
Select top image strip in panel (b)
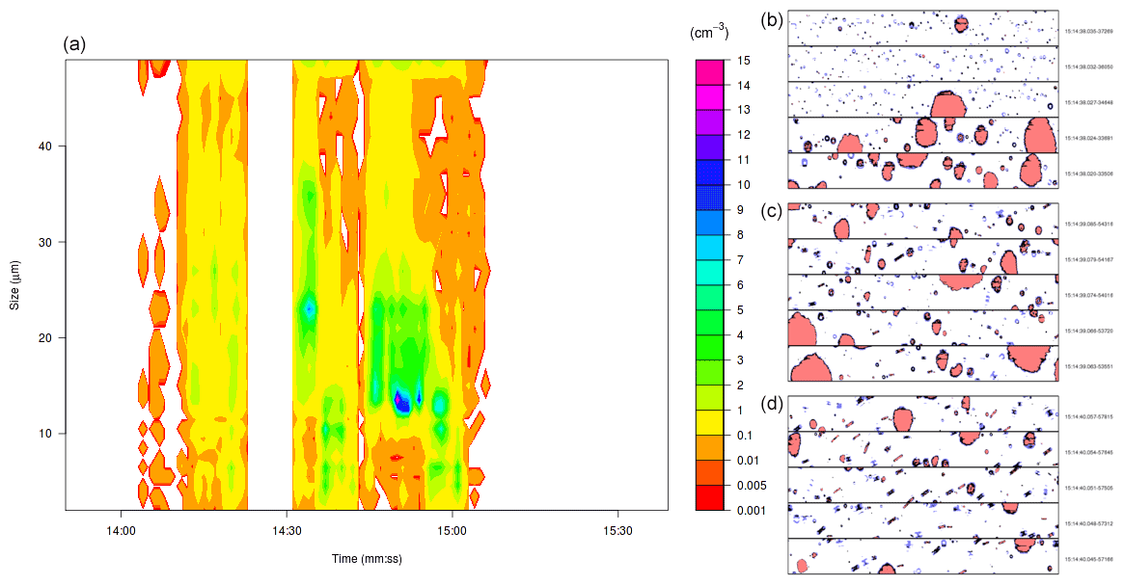(x=923, y=28)
